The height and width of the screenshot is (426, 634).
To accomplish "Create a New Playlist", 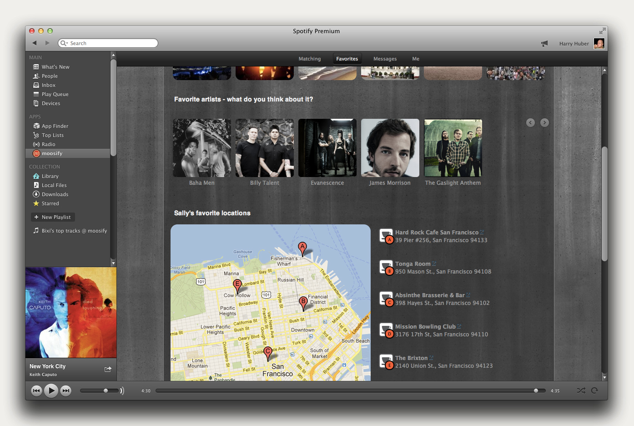I will [x=53, y=217].
